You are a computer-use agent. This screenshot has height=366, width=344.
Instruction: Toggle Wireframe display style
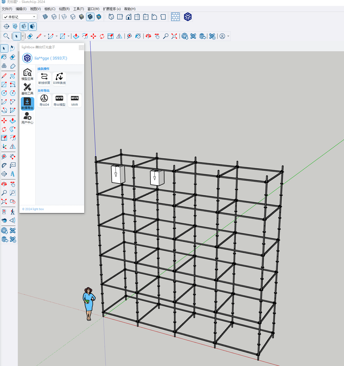(64, 17)
